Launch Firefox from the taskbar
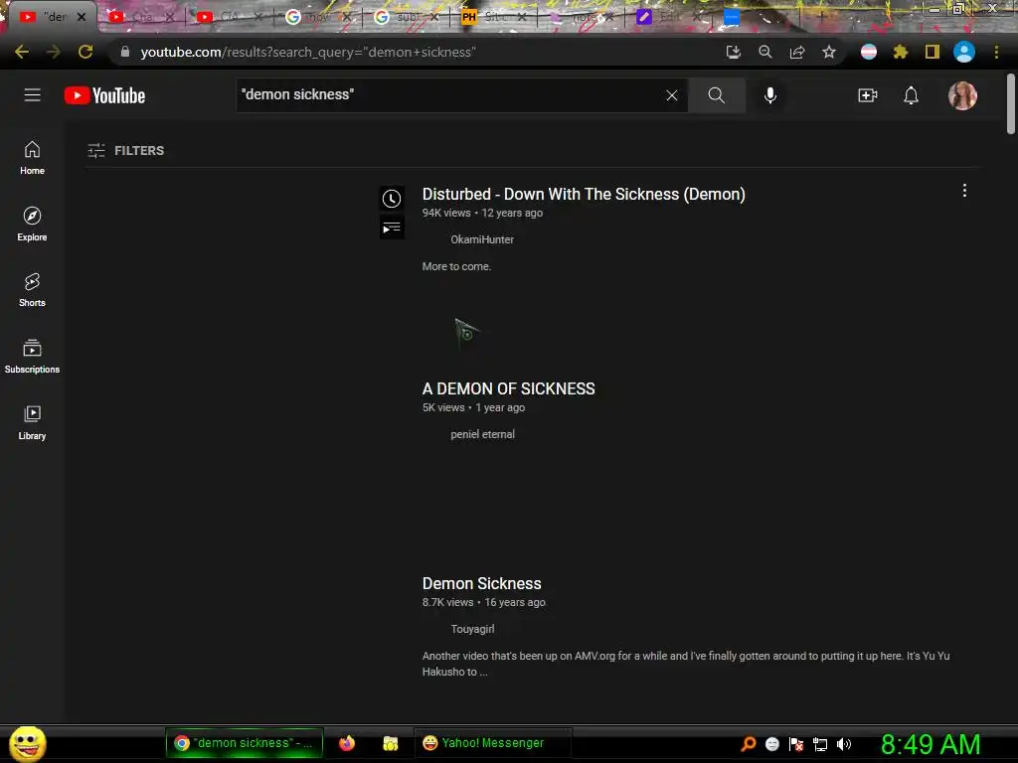The width and height of the screenshot is (1018, 763). point(347,743)
